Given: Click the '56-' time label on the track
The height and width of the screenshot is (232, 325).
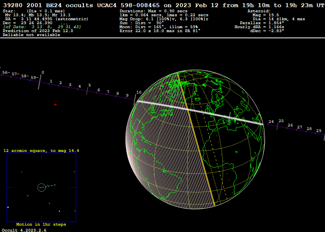Looking at the screenshot, I should (6, 72).
